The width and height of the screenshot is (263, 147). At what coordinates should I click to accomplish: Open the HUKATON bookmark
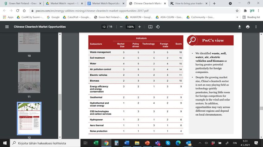(x=139, y=17)
